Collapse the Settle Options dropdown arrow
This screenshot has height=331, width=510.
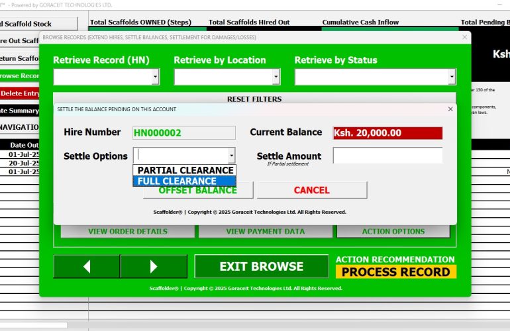tap(231, 156)
